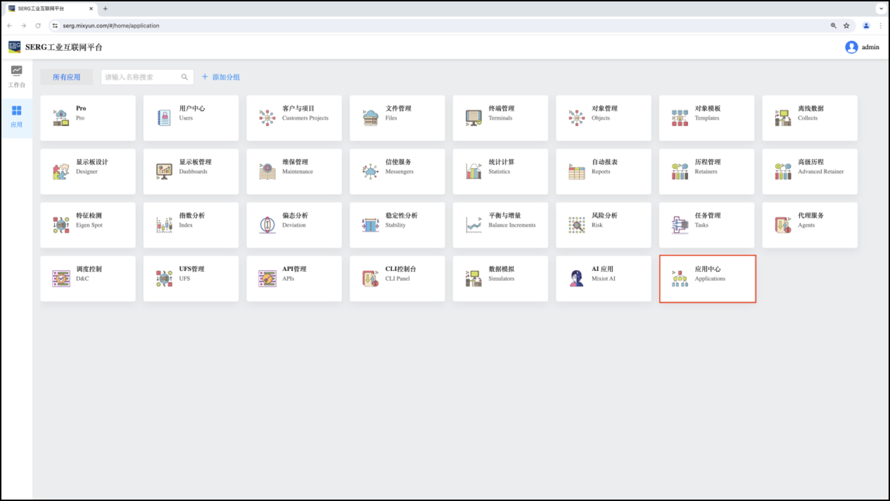Click the search magnifier icon in name field
The width and height of the screenshot is (890, 501).
184,77
